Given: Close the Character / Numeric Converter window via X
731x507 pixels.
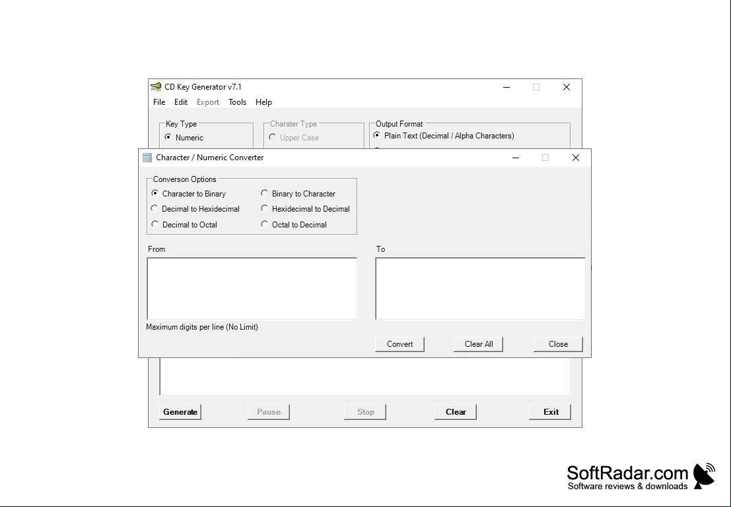Looking at the screenshot, I should [576, 158].
